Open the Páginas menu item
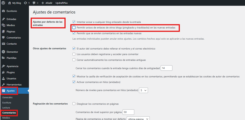Image resolution: width=245 pixels, height=120 pixels. pyautogui.click(x=11, y=32)
